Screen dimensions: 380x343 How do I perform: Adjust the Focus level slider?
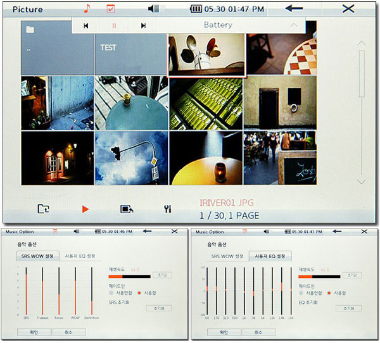[x=59, y=291]
